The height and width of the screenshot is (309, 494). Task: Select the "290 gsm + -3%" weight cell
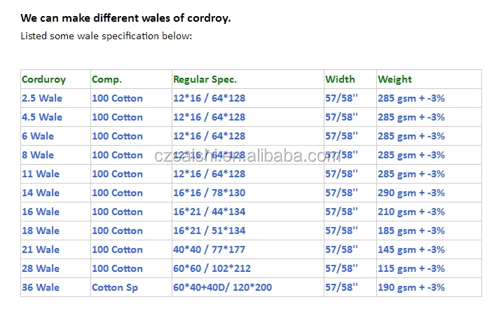[411, 193]
